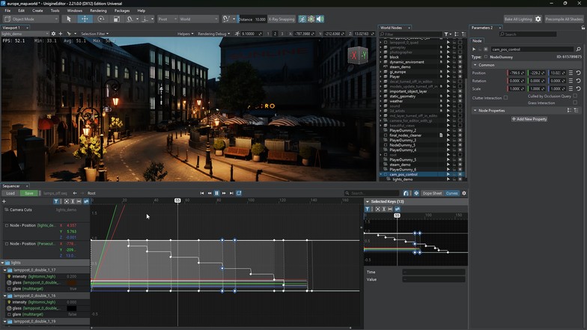Viewport: 587px width, 330px height.
Task: Open Rendering Debug dropdown
Action: 214,34
